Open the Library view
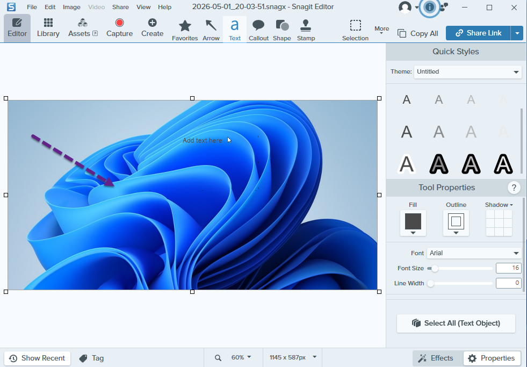The height and width of the screenshot is (367, 527). point(48,28)
